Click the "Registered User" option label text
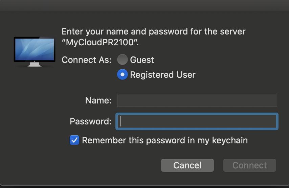Viewport: 289px width, 188px height. click(162, 74)
